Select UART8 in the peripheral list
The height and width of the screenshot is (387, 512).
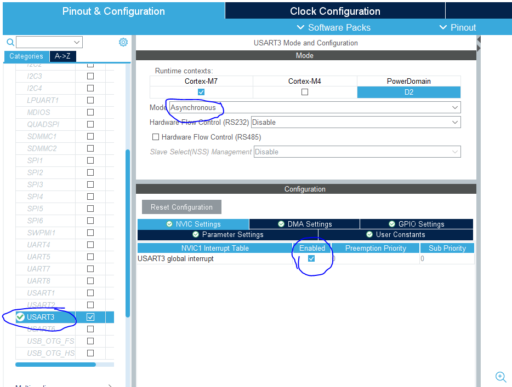(x=38, y=281)
